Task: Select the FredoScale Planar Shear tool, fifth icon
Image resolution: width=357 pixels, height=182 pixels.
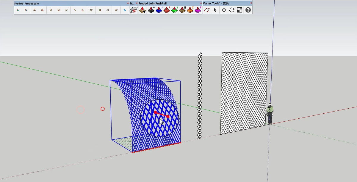Action: point(51,10)
